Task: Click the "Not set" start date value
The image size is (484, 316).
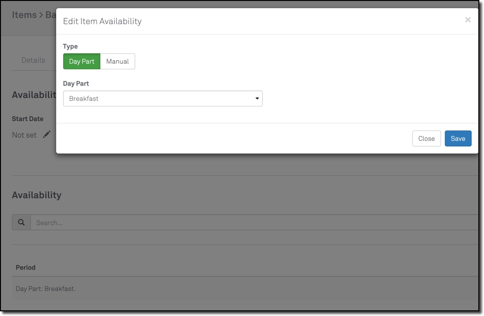Action: click(x=24, y=135)
